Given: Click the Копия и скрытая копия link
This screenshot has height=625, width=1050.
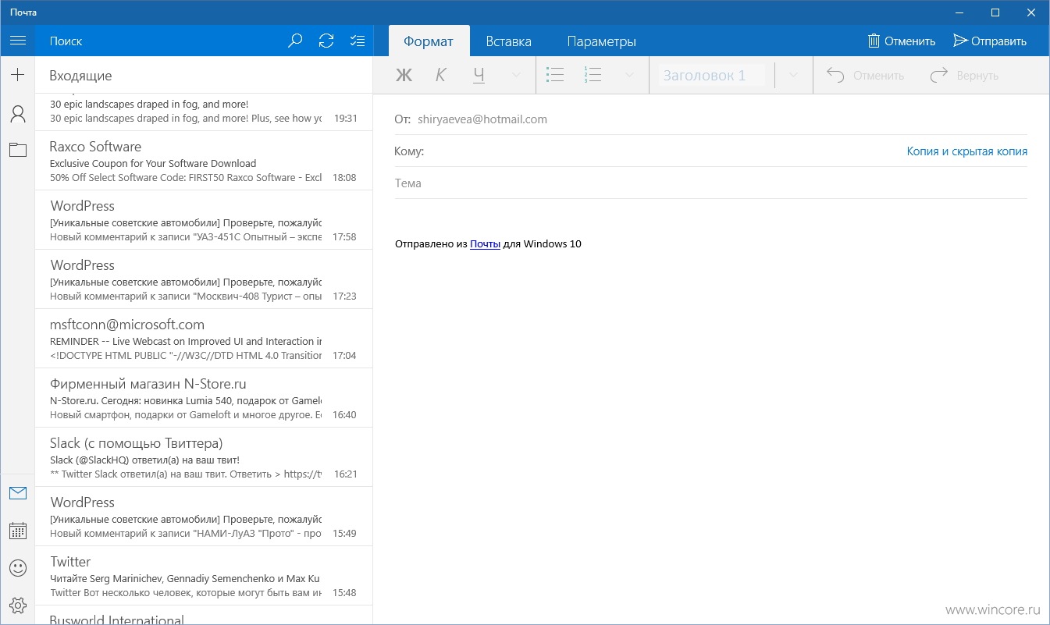Looking at the screenshot, I should [x=966, y=151].
